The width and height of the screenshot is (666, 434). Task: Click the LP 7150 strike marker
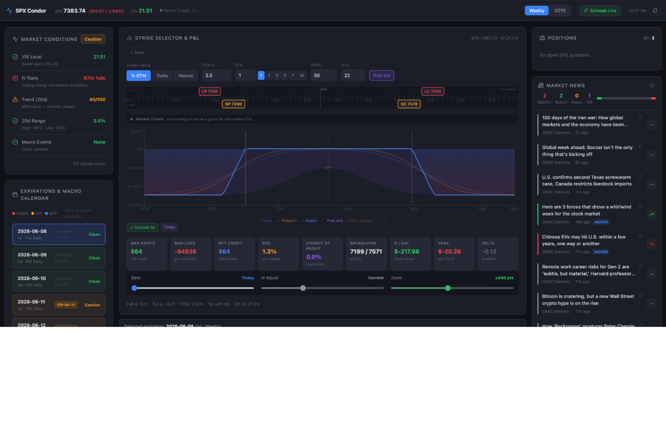(x=210, y=91)
